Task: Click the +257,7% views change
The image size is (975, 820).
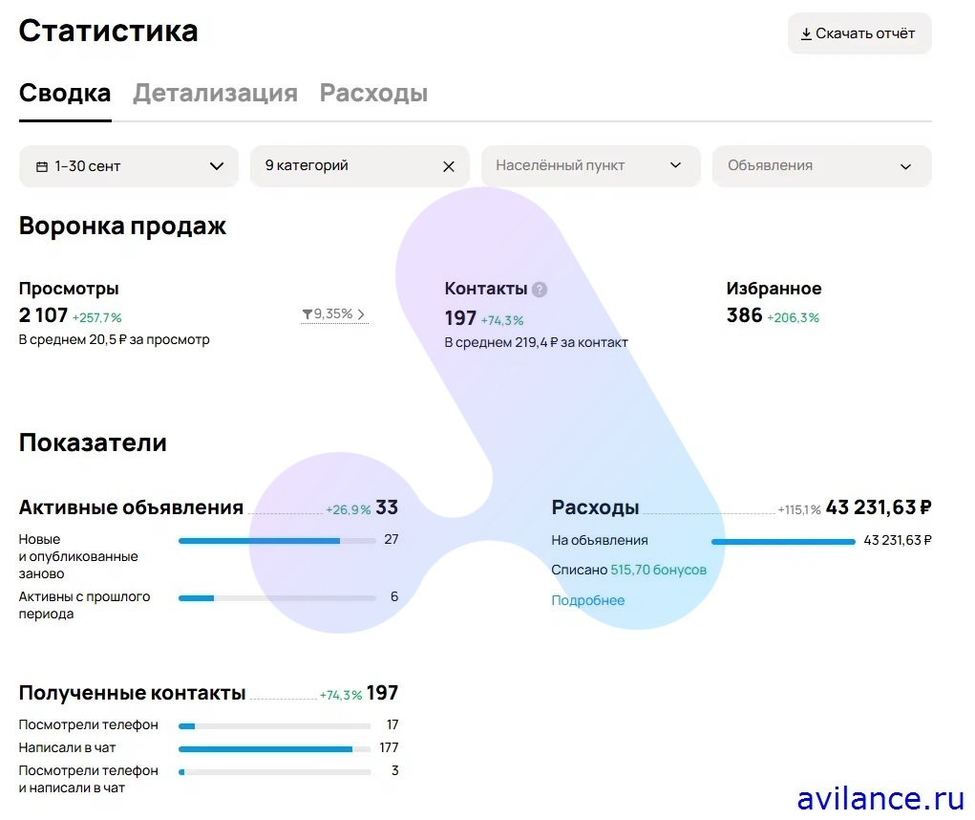Action: [97, 318]
